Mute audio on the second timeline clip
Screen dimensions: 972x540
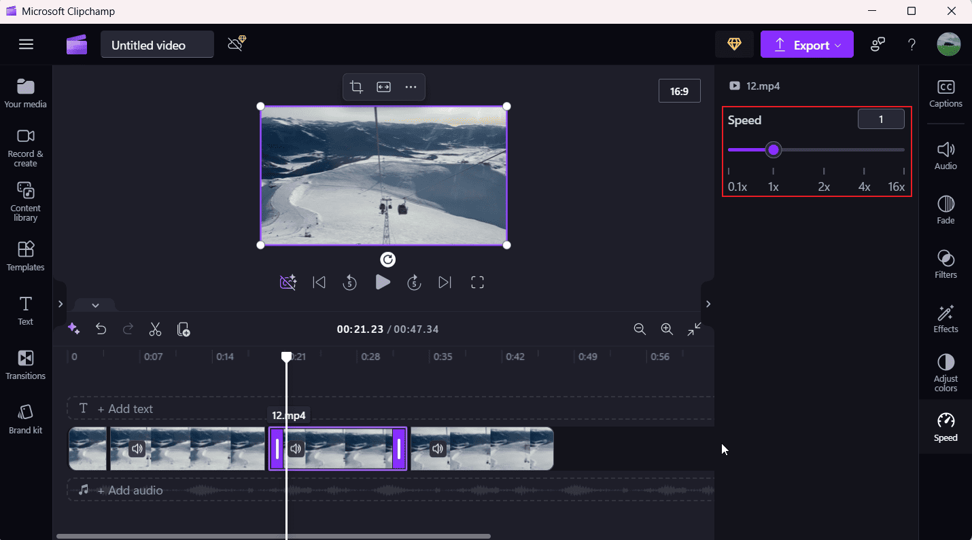(137, 448)
